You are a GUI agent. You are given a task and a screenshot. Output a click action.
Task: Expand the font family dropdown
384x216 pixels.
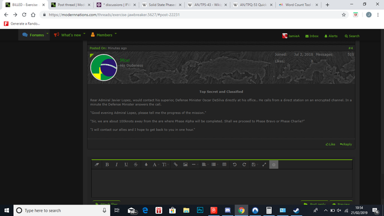155,164
